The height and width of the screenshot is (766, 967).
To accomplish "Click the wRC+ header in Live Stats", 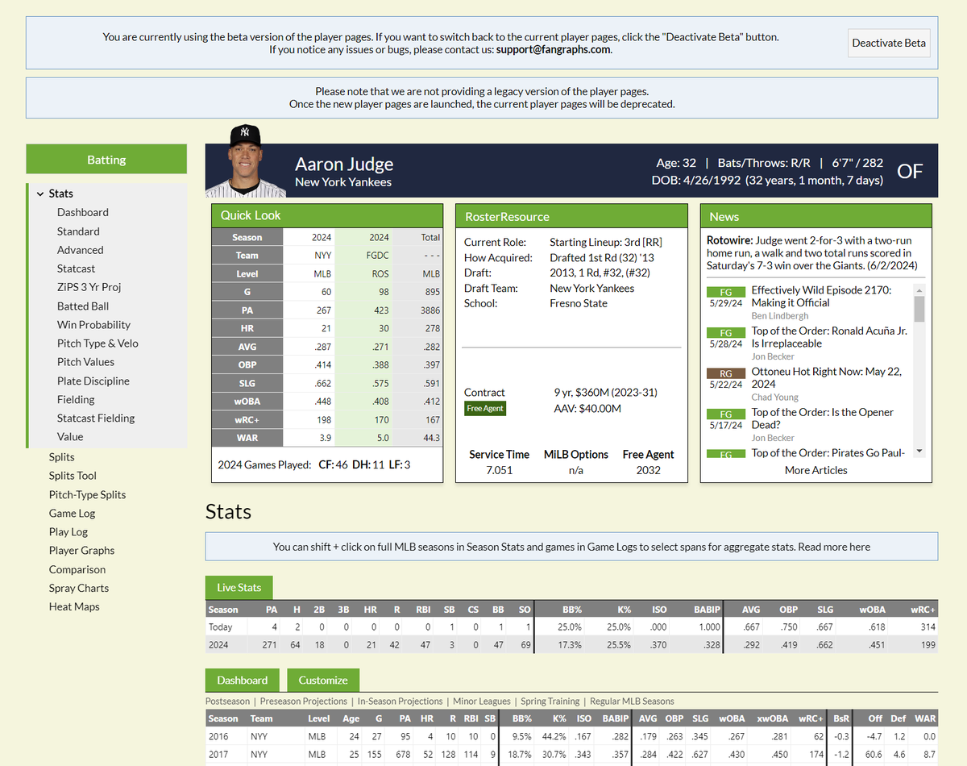I will coord(923,610).
